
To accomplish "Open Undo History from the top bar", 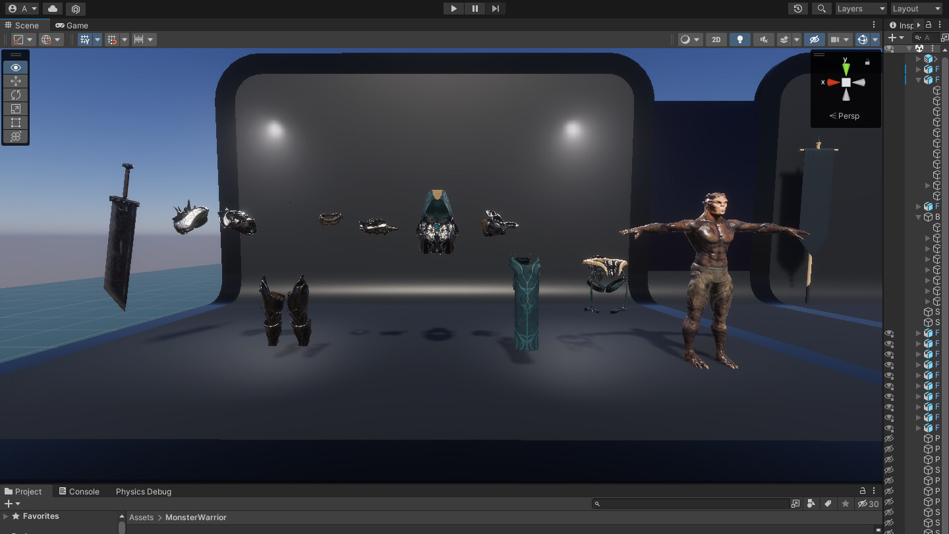I will (x=798, y=9).
